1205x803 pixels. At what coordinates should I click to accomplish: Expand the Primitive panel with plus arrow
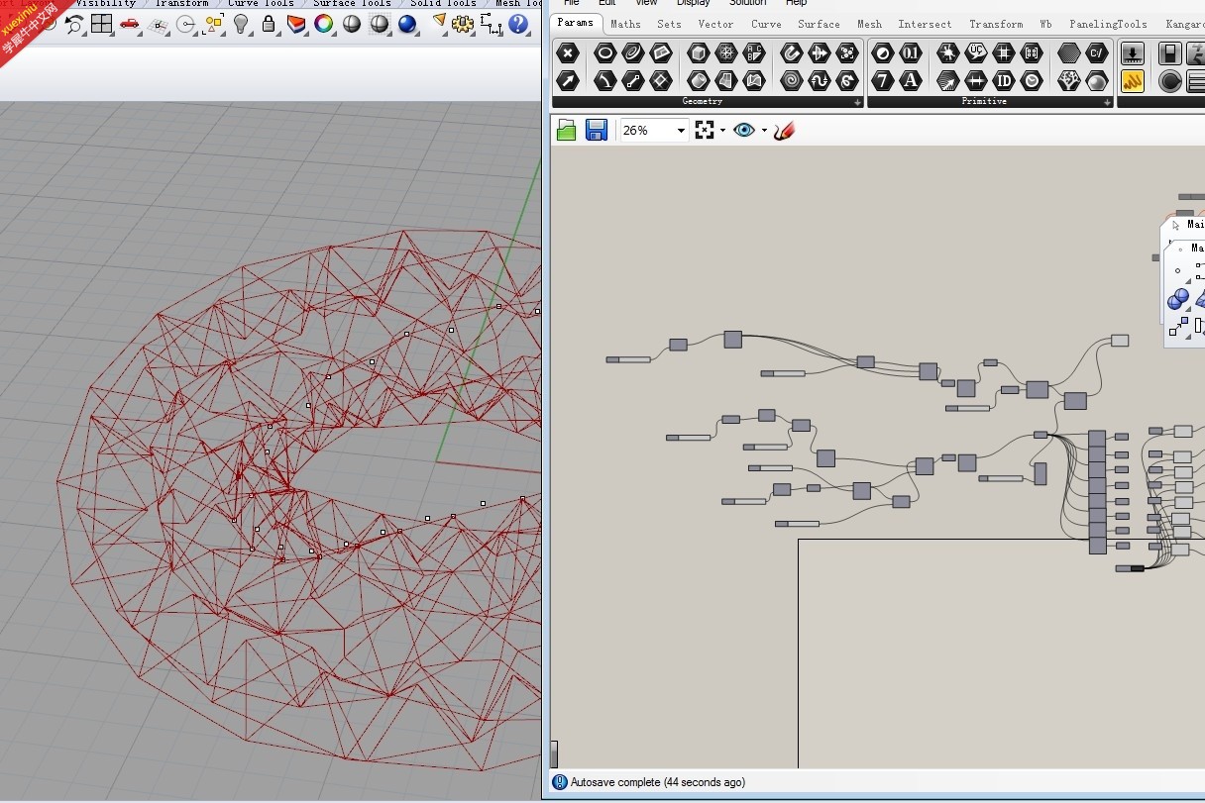click(1108, 102)
